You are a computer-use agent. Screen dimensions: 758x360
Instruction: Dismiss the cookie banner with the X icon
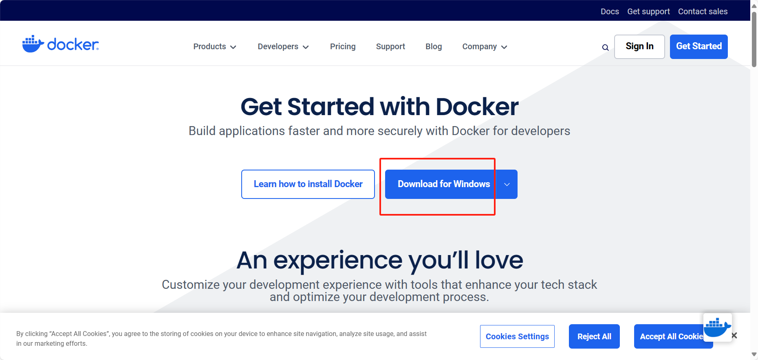(x=734, y=336)
